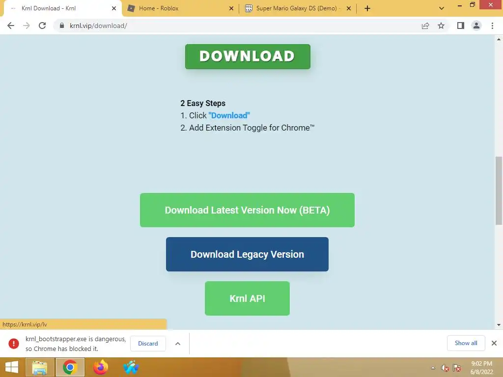Close the Home - Roblox tab
Screen dimensions: 503x377
tap(231, 8)
